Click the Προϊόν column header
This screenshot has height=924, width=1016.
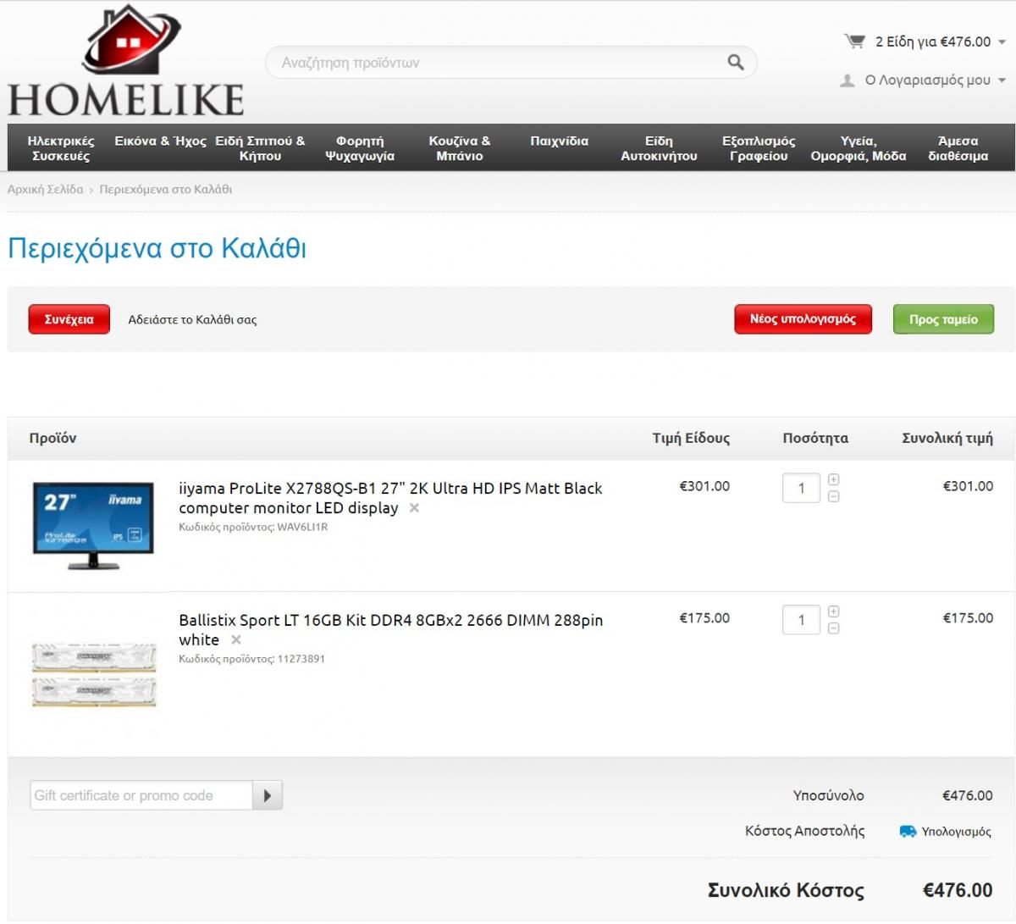(52, 439)
